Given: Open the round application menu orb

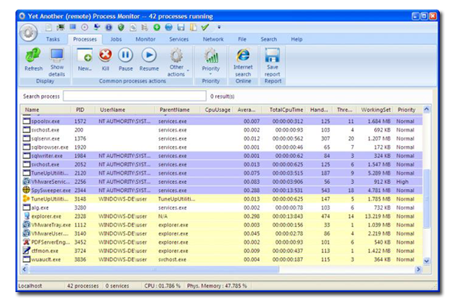Looking at the screenshot, I should pos(29,33).
